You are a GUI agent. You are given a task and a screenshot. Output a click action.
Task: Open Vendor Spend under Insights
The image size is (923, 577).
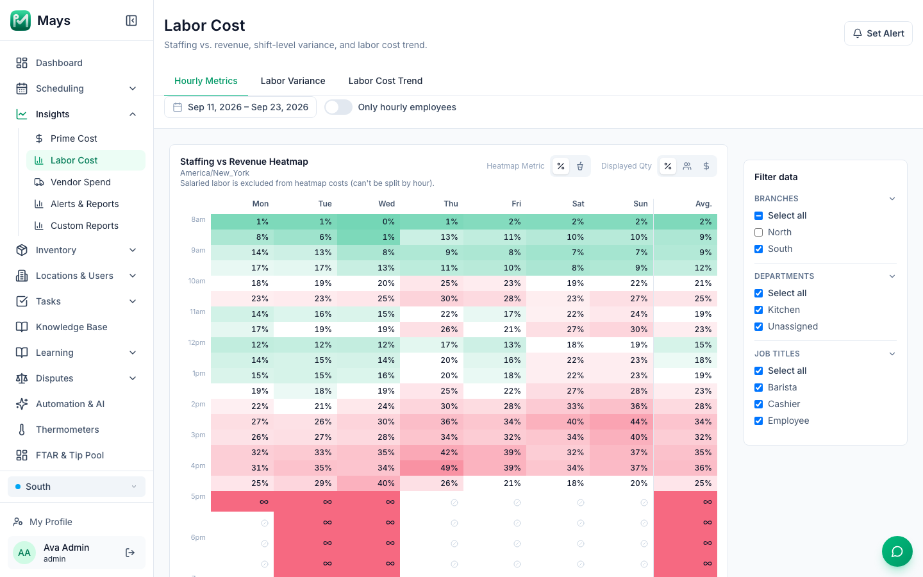tap(86, 182)
